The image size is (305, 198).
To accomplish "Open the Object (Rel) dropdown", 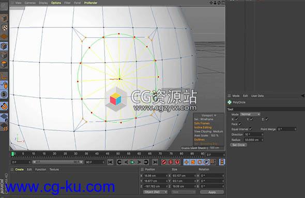I will click(156, 192).
